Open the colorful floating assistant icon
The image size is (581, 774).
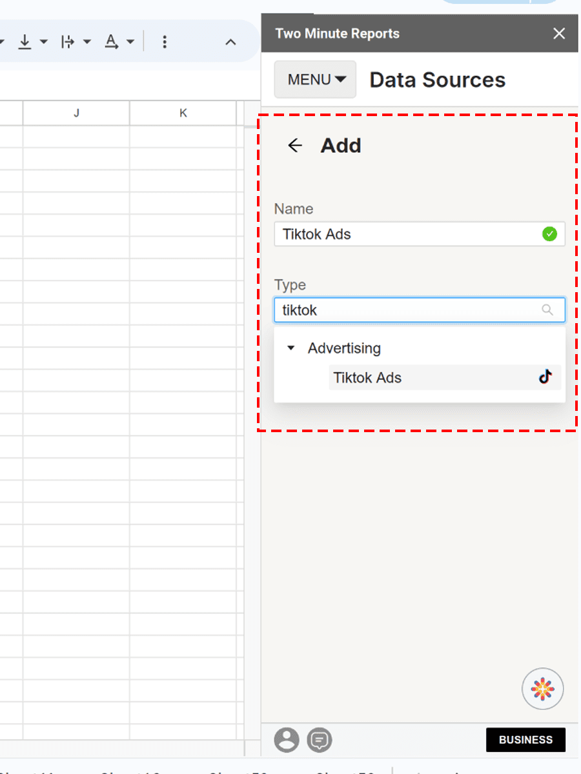click(543, 689)
